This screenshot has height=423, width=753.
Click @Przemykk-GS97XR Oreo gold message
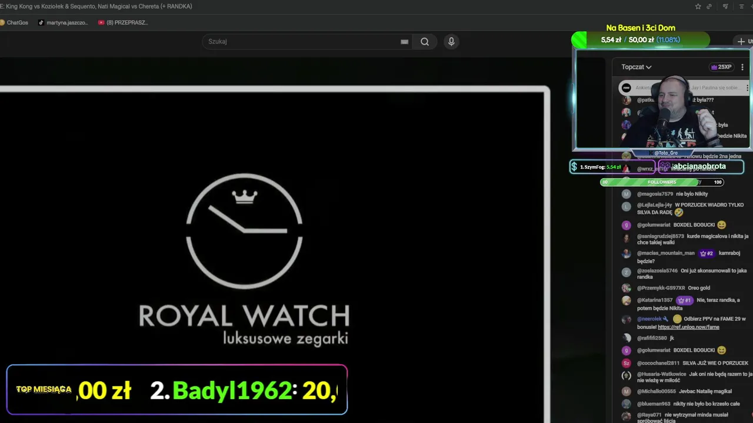(674, 288)
